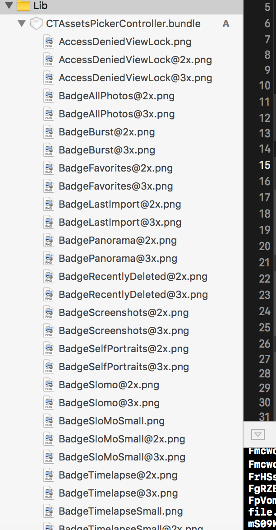Click the BadgeTimelapseSmall.png file icon
Screen dimensions: 276x530
[x=49, y=511]
